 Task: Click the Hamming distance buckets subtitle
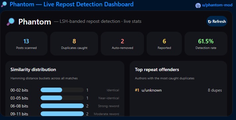(x=44, y=78)
